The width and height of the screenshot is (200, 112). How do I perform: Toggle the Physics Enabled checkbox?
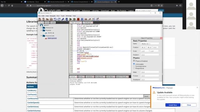134,61
